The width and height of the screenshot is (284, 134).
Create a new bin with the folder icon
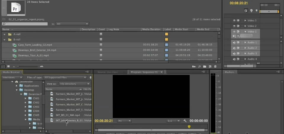(x=205, y=66)
